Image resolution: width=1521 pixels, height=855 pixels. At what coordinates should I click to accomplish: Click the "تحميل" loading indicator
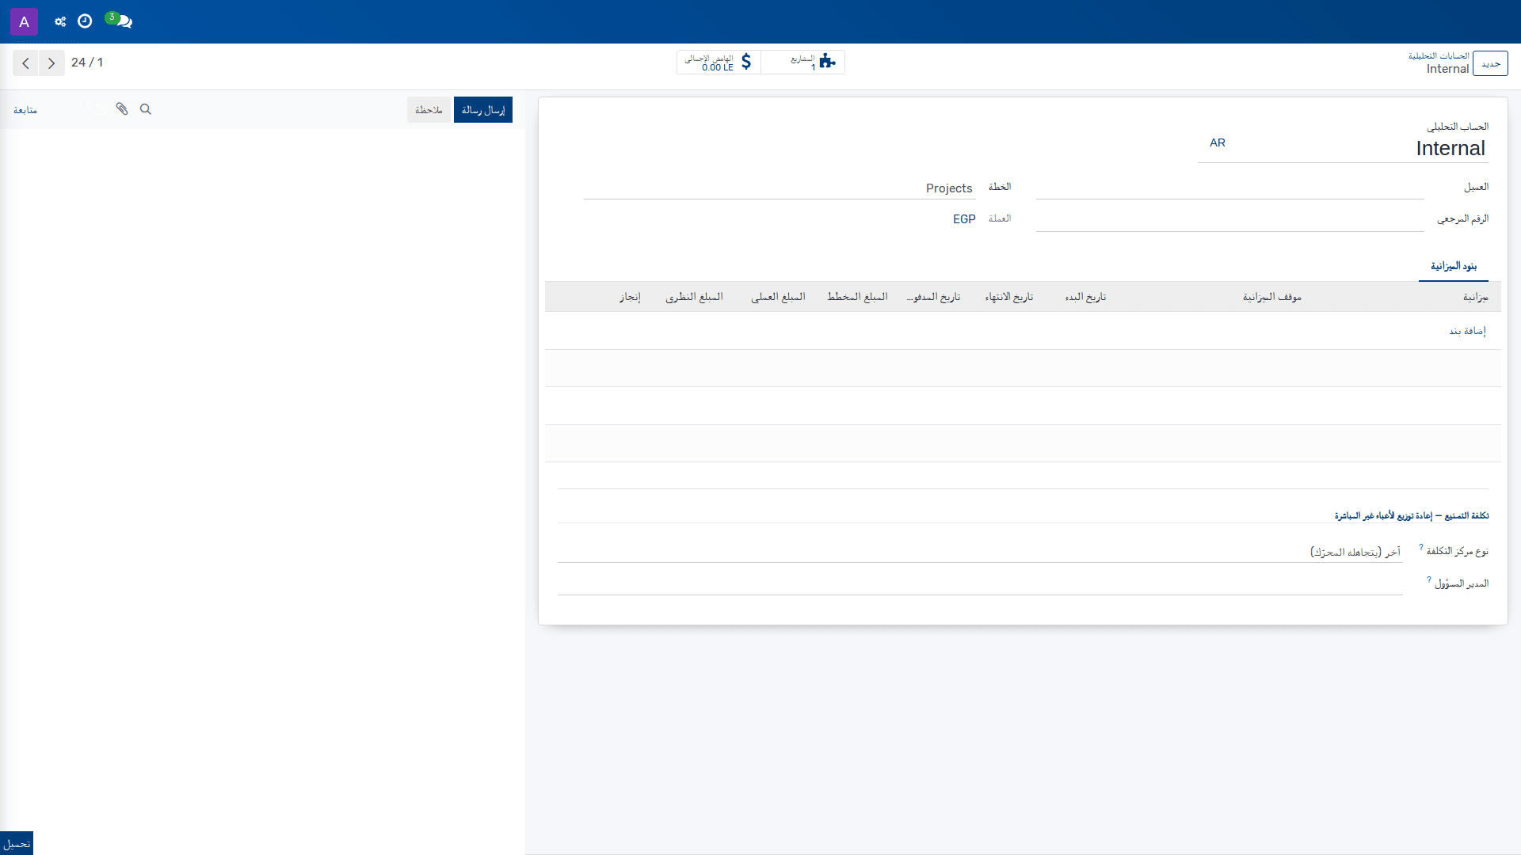pyautogui.click(x=17, y=844)
